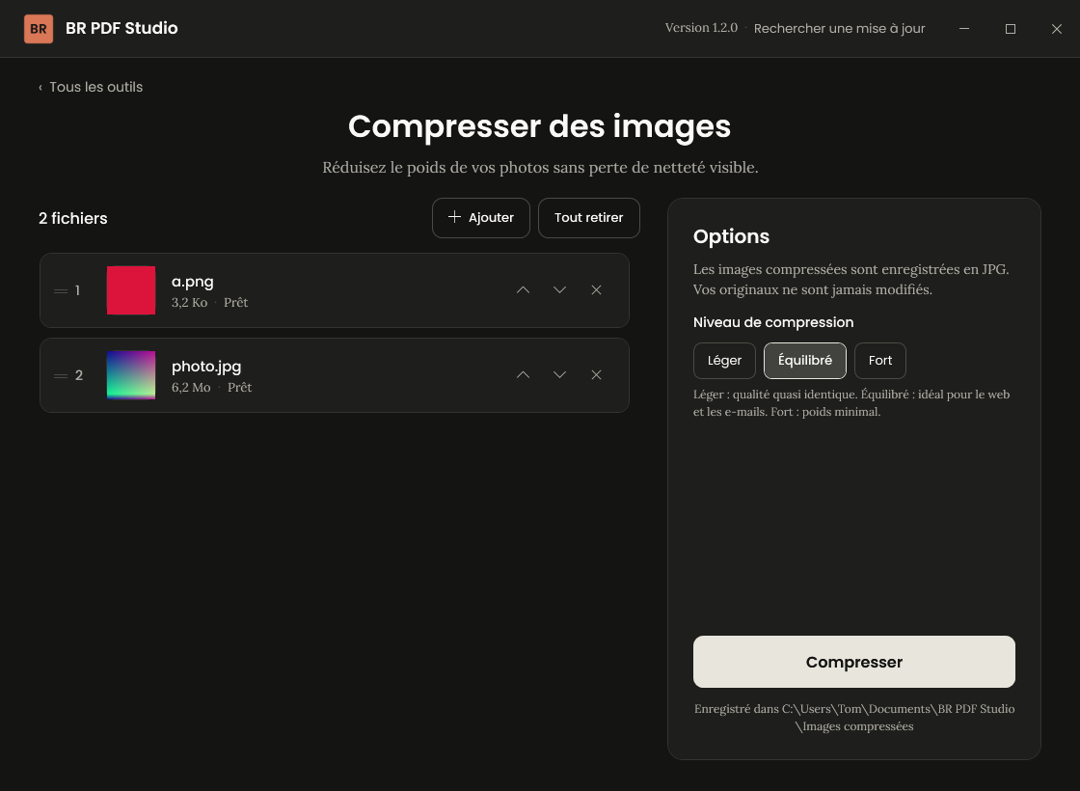This screenshot has height=791, width=1080.
Task: Click the a.png file name
Action: pos(192,282)
